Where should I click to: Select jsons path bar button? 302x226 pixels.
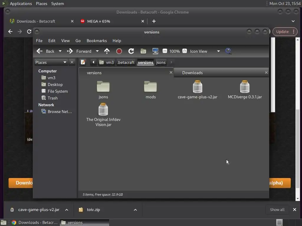click(161, 62)
